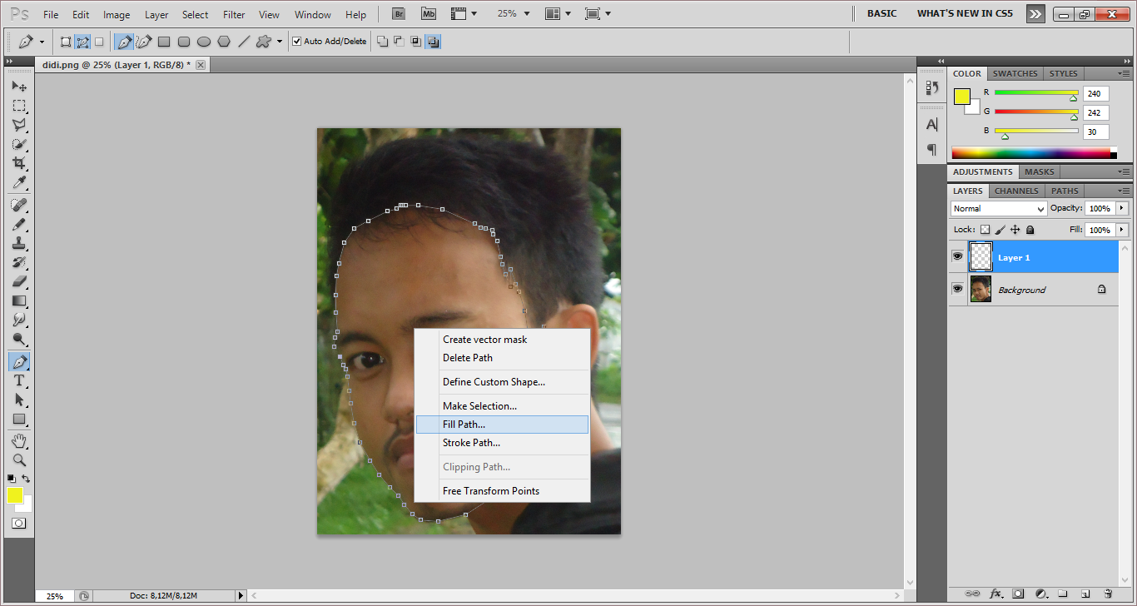Click the Red value input field
The image size is (1137, 606).
1095,94
